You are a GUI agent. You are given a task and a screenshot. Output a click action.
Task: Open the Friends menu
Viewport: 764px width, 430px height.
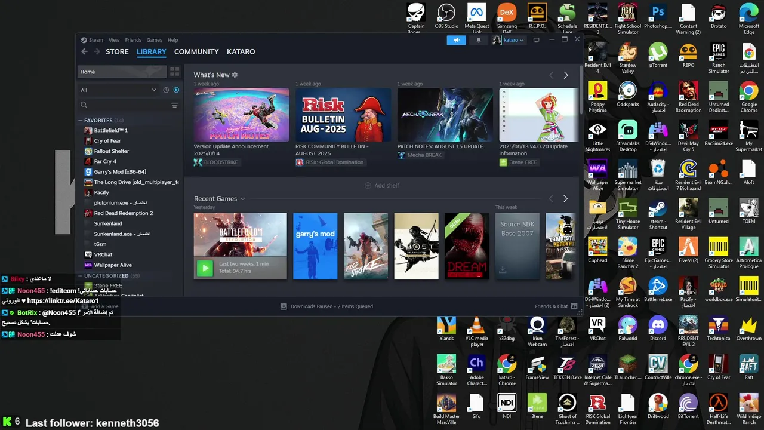[x=133, y=40]
